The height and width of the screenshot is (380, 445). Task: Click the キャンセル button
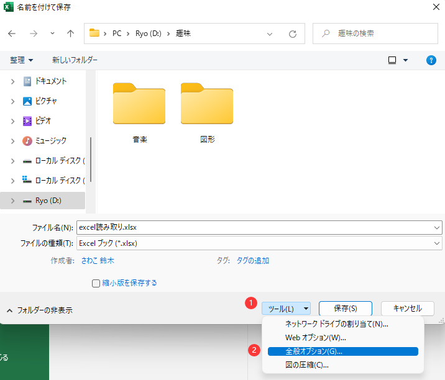(408, 309)
